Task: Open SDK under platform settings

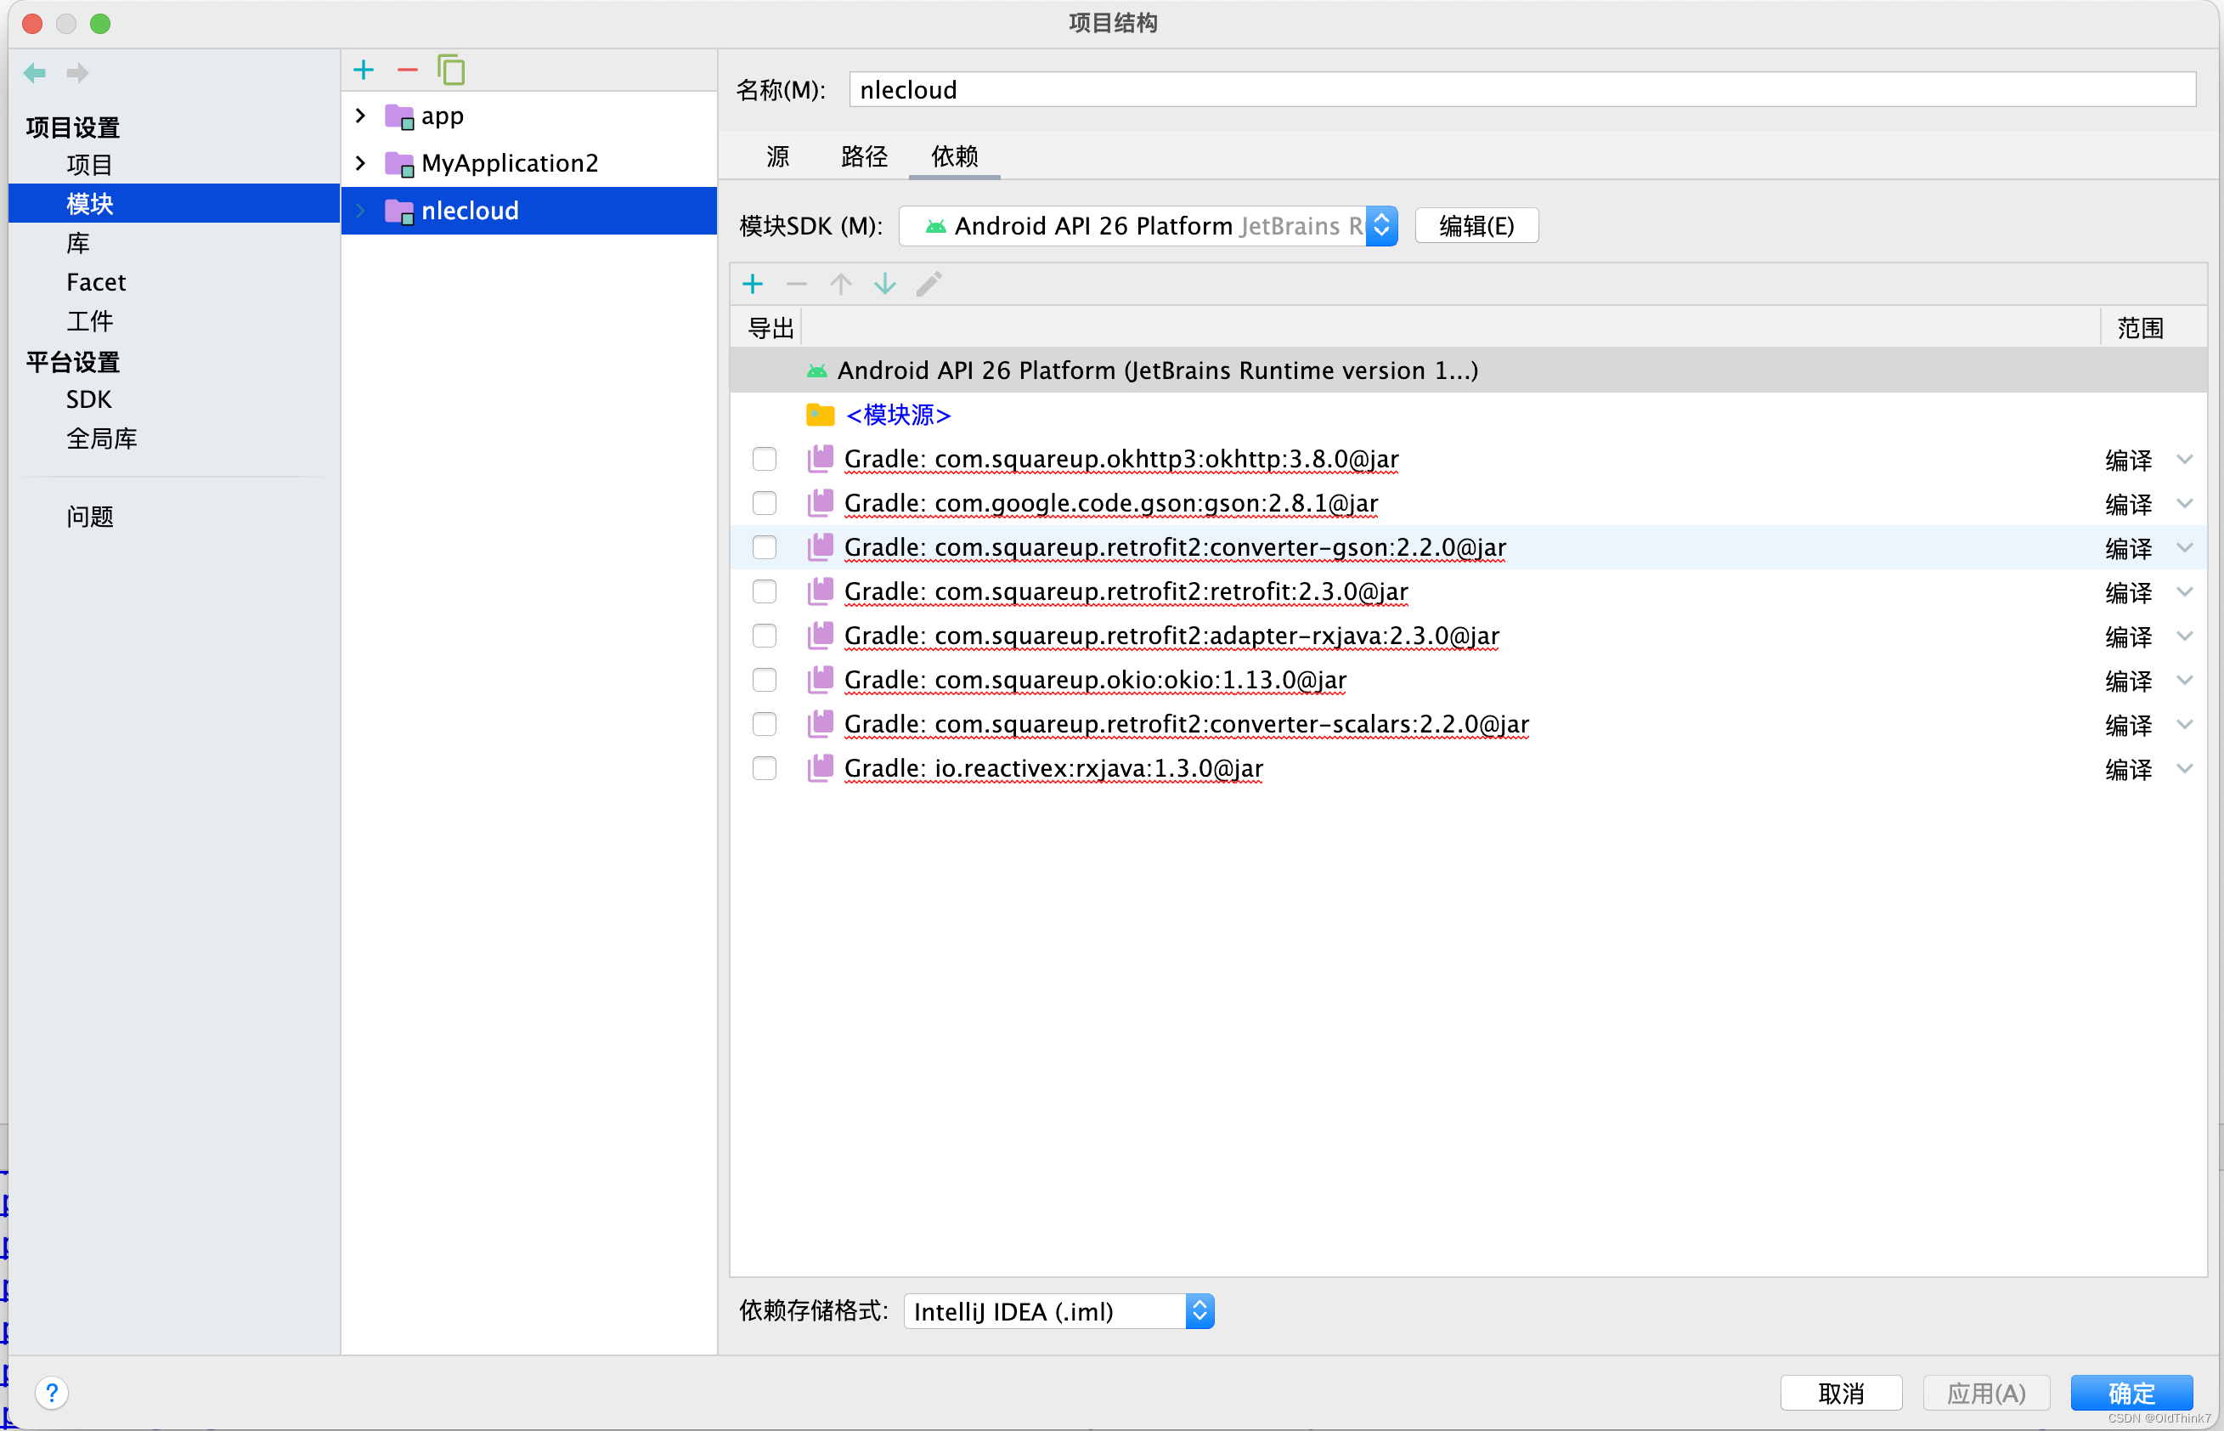Action: pos(88,399)
